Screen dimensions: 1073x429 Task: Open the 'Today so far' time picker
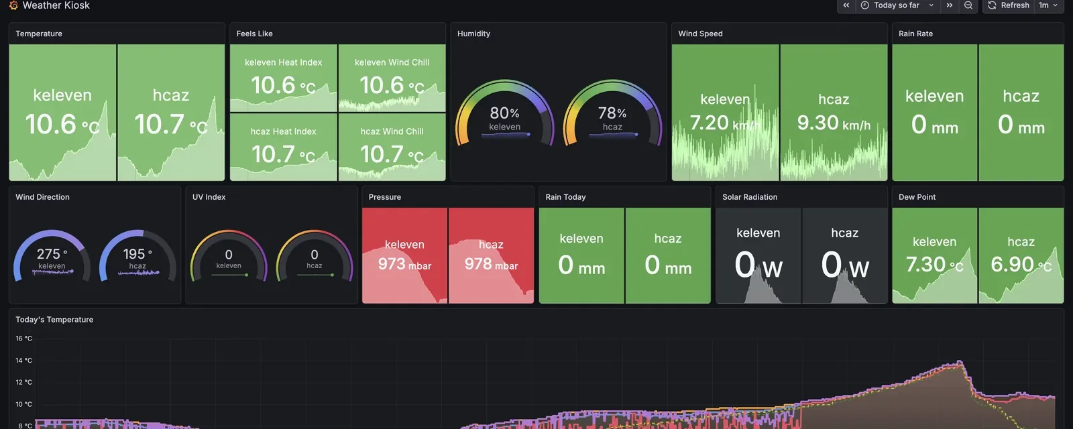[897, 5]
